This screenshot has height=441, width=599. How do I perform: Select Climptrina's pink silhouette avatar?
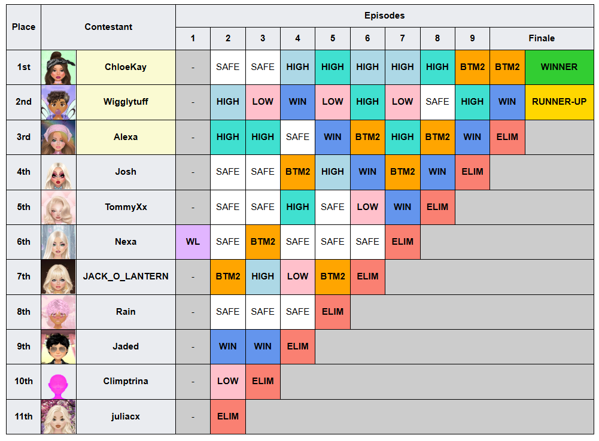[59, 382]
